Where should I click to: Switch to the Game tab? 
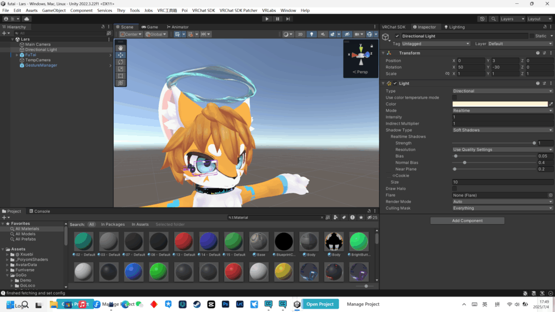pyautogui.click(x=150, y=27)
